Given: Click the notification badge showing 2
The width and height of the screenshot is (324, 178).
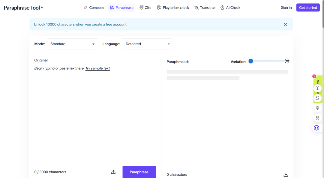Looking at the screenshot, I should [x=314, y=76].
